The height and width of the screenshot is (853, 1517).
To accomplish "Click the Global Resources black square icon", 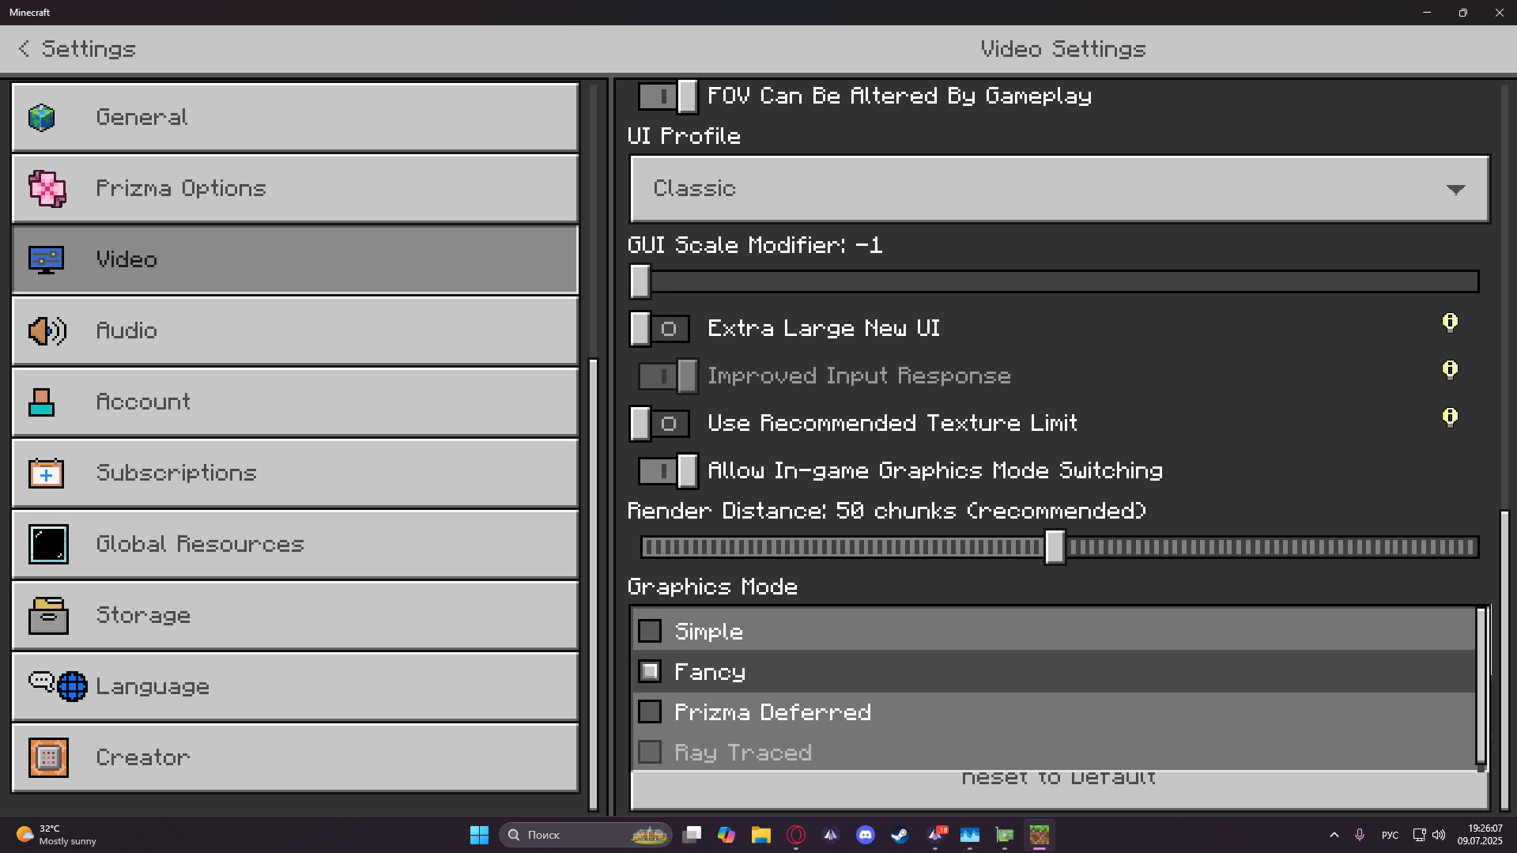I will click(48, 544).
